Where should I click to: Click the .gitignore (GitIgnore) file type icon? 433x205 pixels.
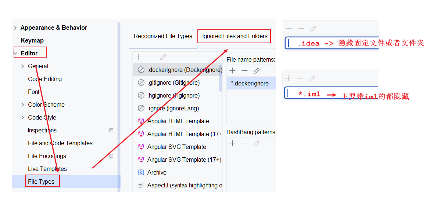[141, 83]
